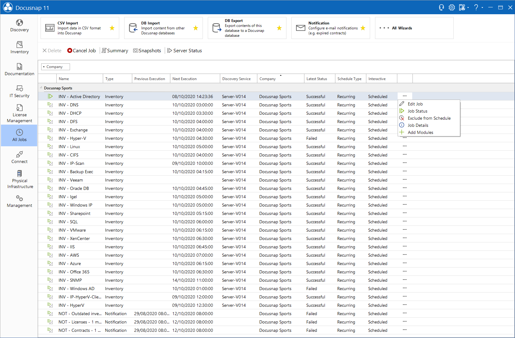Open more options for INV - Azure row

405,263
